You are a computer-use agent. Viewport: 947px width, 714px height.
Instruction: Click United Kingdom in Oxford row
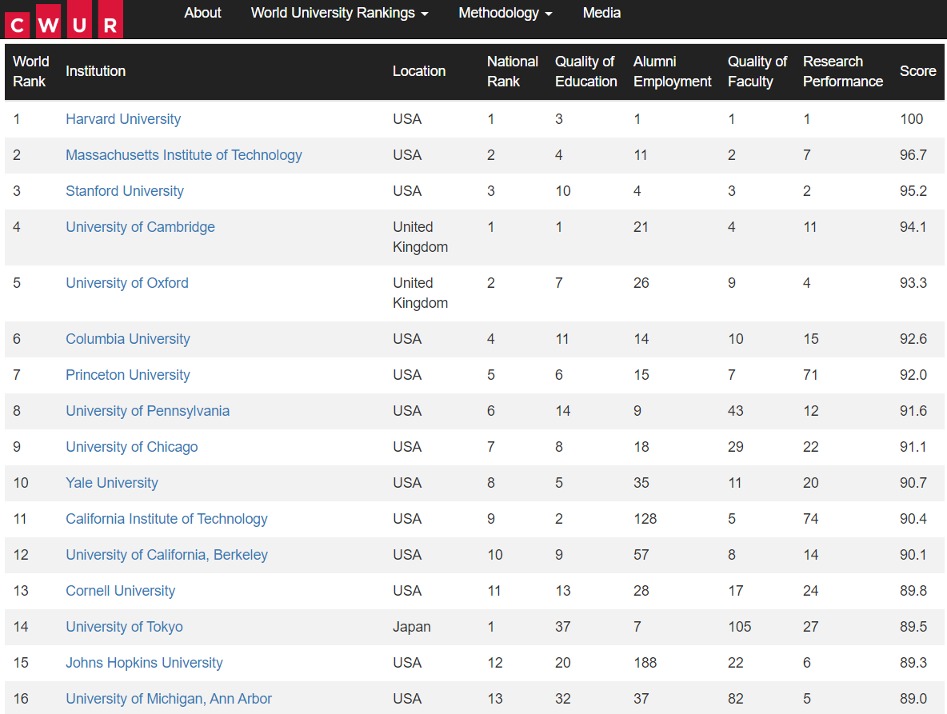click(x=421, y=293)
